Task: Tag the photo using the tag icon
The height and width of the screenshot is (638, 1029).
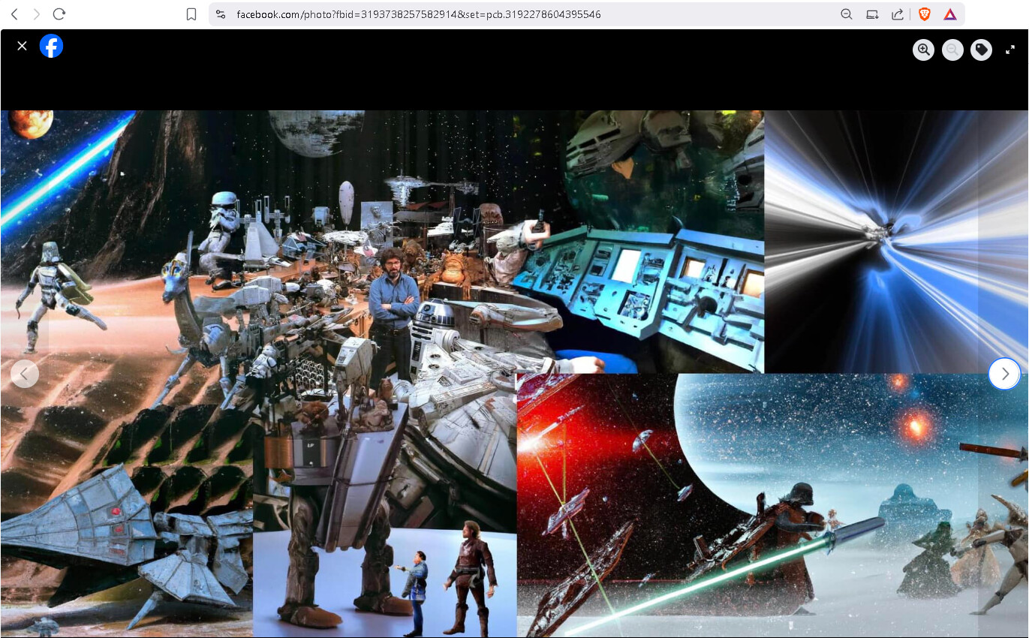Action: pos(981,50)
